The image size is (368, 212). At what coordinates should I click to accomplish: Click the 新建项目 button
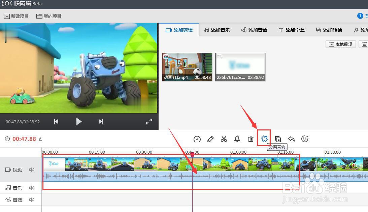(x=16, y=16)
